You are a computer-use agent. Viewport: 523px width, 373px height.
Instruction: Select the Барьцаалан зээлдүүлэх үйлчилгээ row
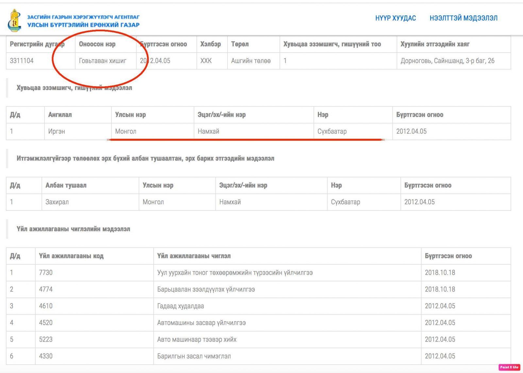pyautogui.click(x=206, y=289)
